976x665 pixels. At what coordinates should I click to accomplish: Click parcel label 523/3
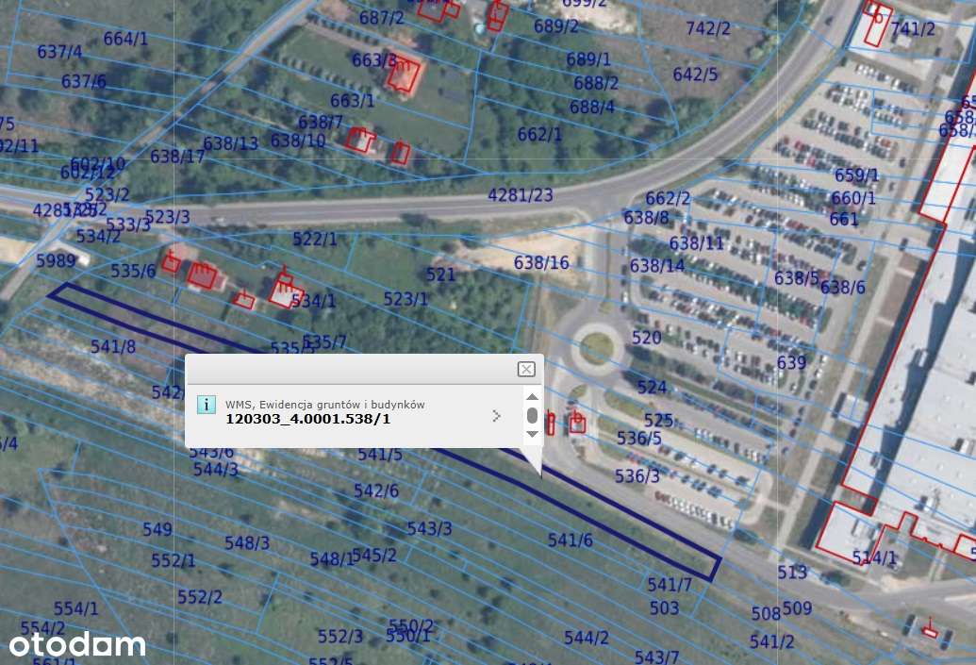[168, 217]
